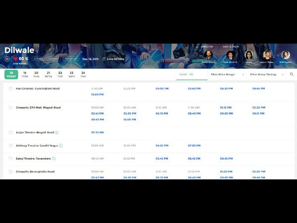The height and width of the screenshot is (223, 297).
Task: Select the 24 Thu date tab
Action: click(x=83, y=74)
